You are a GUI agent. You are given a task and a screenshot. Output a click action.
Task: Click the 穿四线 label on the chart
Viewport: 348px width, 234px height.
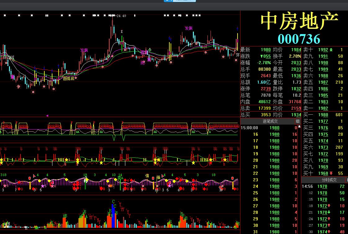[x=8, y=58]
